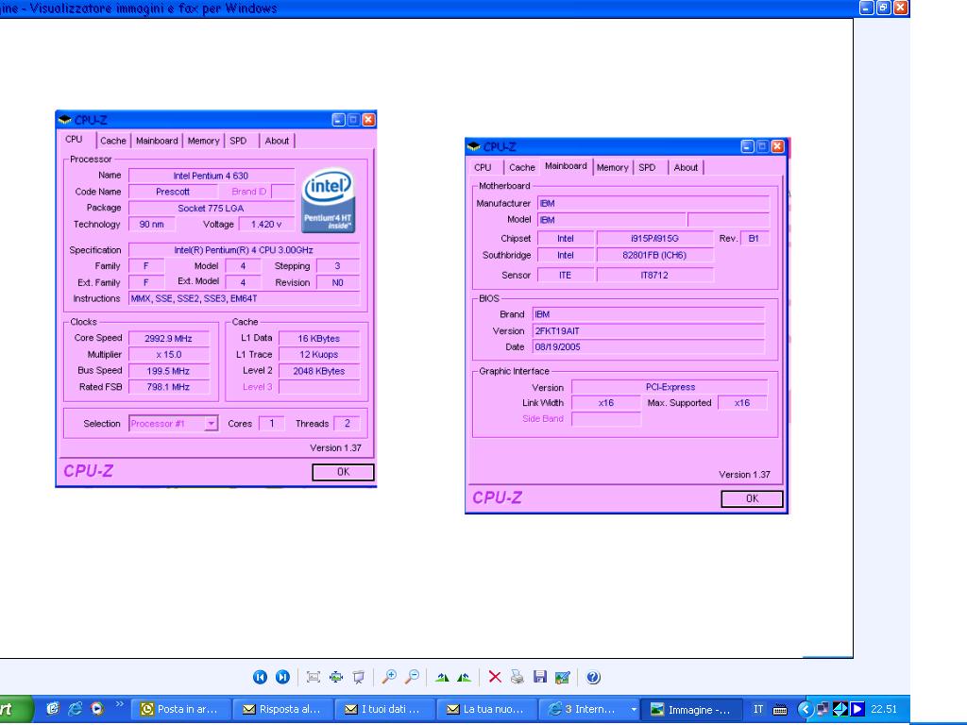The height and width of the screenshot is (725, 967).
Task: Launch Windows Media Player from Quick Launch
Action: tap(97, 709)
